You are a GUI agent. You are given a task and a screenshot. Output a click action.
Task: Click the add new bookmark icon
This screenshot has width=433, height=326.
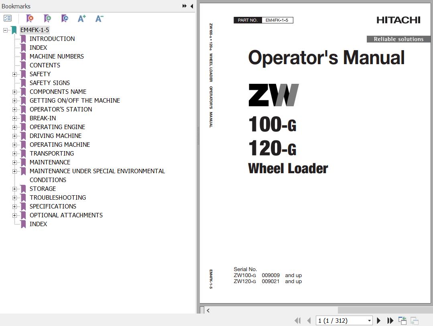(x=47, y=18)
